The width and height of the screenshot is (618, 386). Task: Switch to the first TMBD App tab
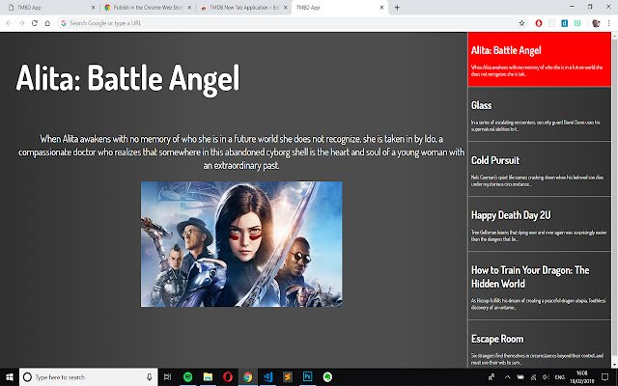pyautogui.click(x=49, y=8)
